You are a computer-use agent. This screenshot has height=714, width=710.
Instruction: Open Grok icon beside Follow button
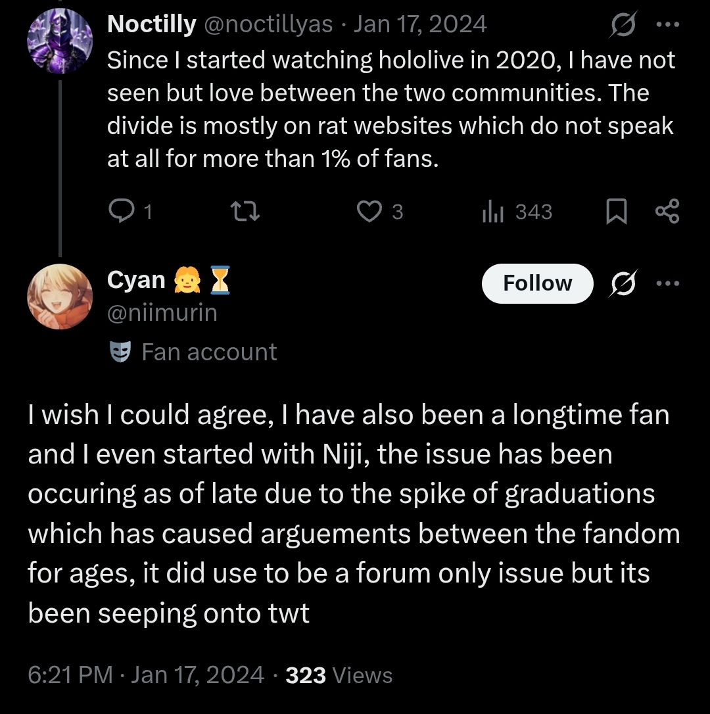pos(621,283)
